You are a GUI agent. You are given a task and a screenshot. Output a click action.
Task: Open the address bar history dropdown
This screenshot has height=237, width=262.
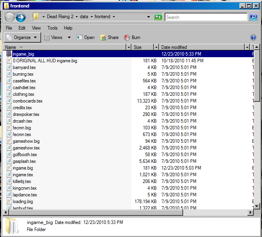coord(148,17)
